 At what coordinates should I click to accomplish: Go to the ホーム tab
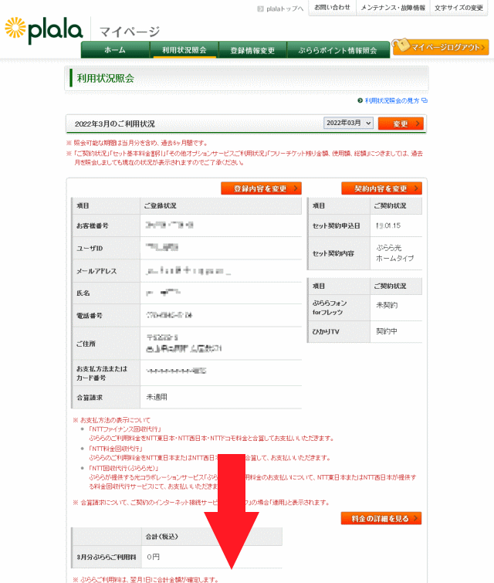pos(115,50)
